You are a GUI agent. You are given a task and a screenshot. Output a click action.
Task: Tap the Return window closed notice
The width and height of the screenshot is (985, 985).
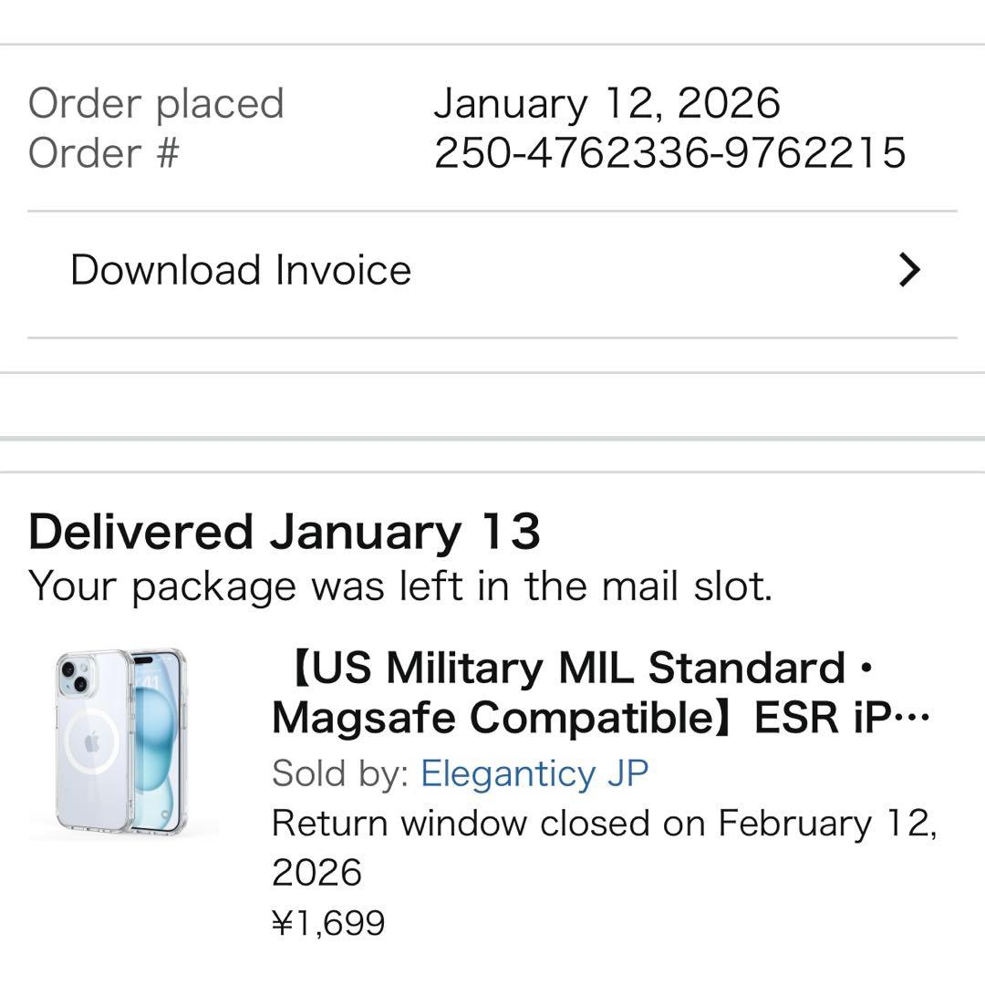[x=604, y=824]
